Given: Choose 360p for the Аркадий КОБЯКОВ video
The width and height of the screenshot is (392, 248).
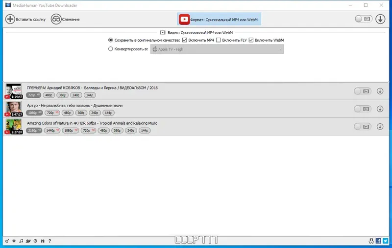Looking at the screenshot, I should click(62, 95).
